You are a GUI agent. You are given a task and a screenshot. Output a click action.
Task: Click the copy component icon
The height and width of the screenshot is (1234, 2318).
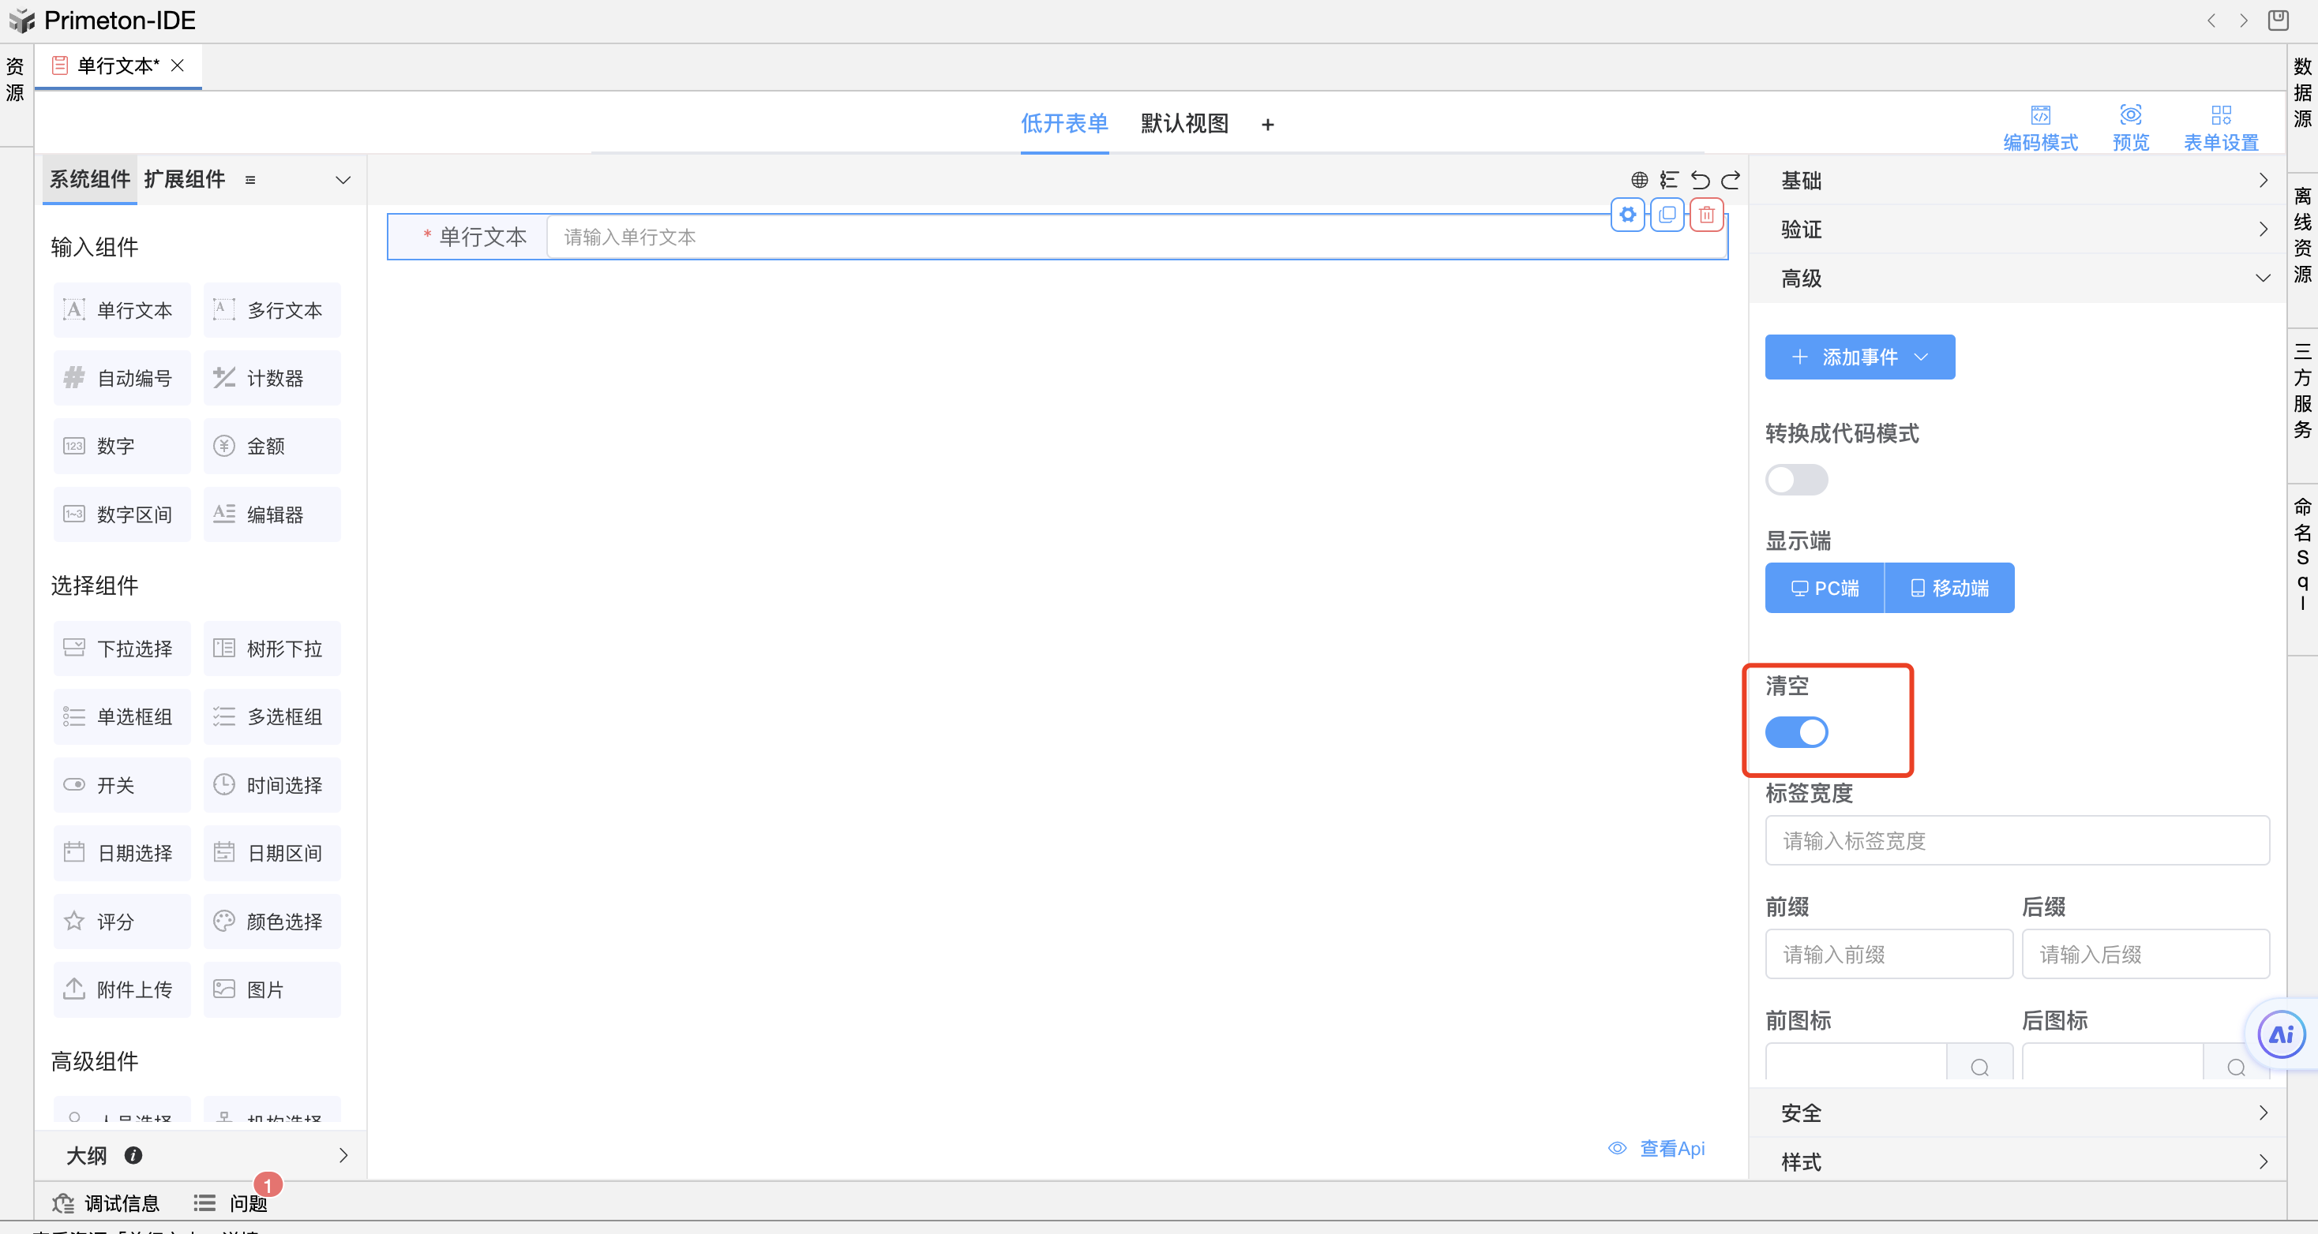pos(1667,215)
